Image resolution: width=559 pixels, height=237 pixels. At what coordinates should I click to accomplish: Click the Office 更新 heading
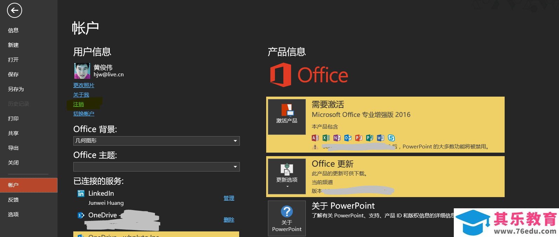click(332, 164)
